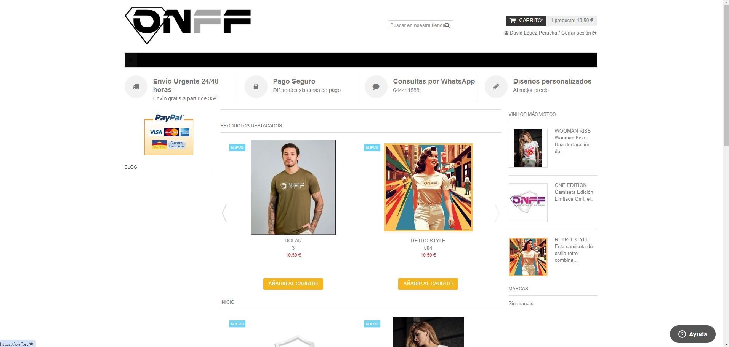Click the padlock Pago Seguro icon
The height and width of the screenshot is (347, 729).
pyautogui.click(x=256, y=87)
